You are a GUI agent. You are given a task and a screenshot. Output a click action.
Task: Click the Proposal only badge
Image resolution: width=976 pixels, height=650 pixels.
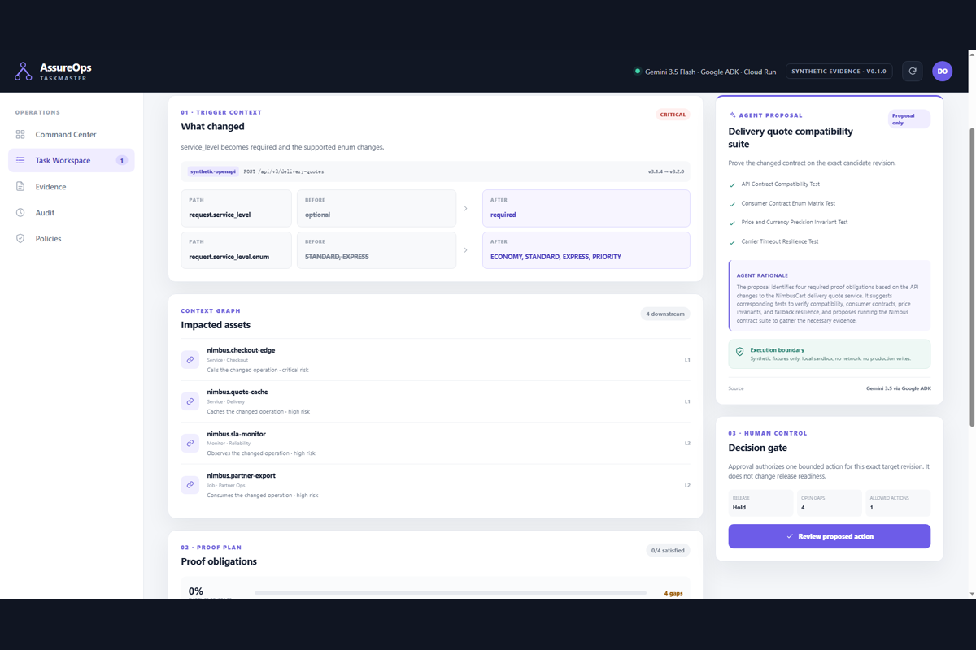pos(908,119)
